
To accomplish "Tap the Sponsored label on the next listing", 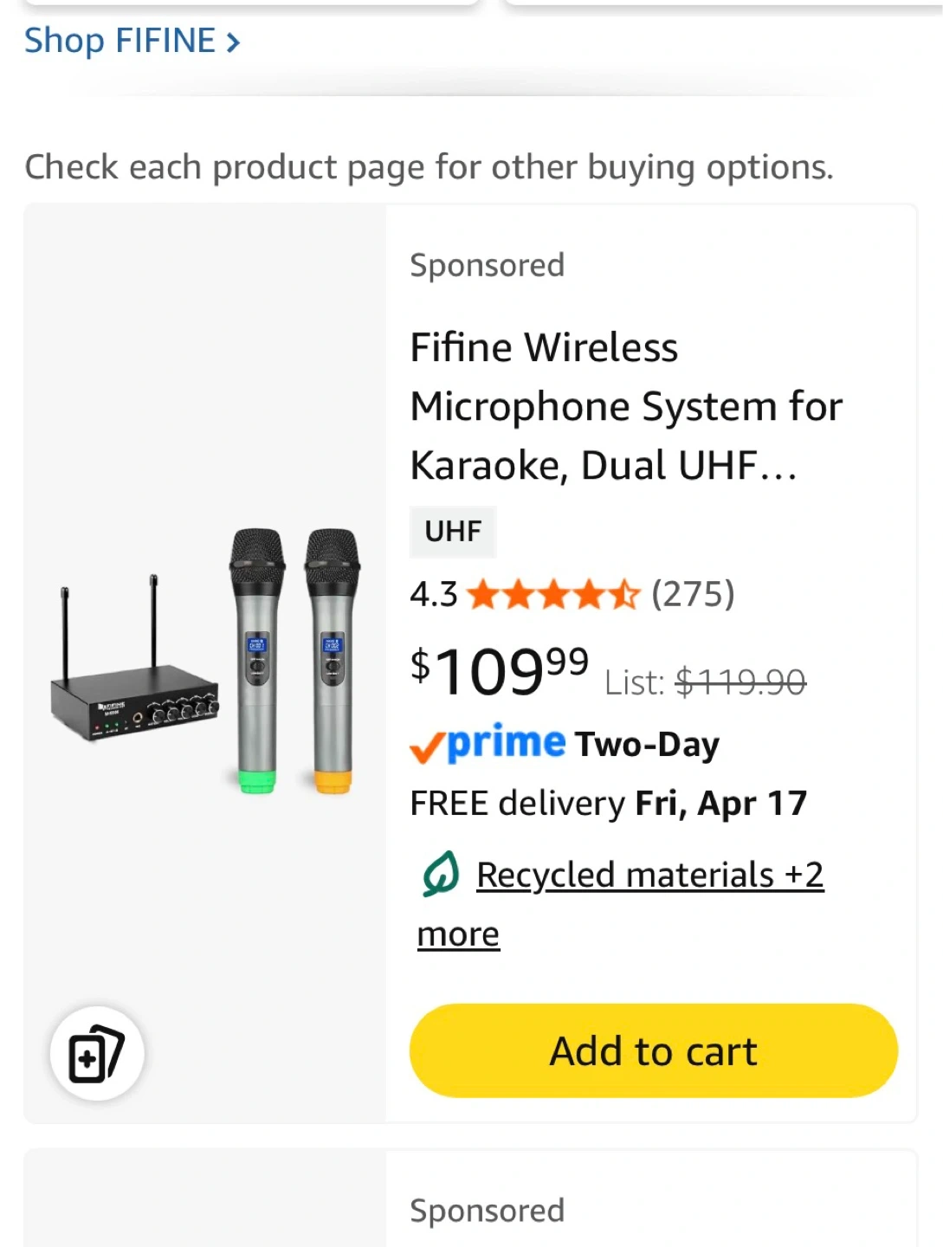I will click(487, 1211).
